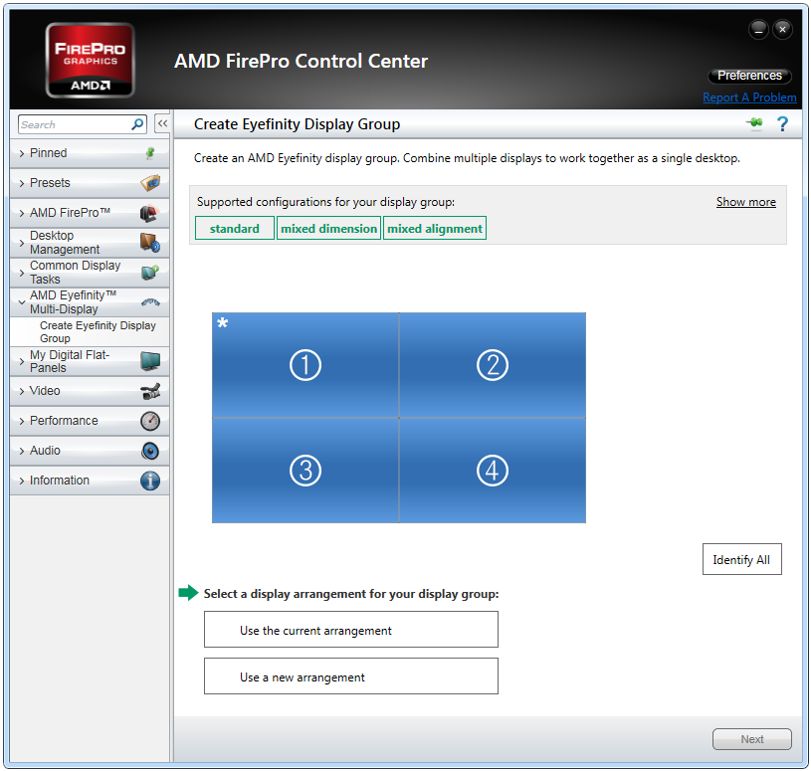Viewport: 811px width, 771px height.
Task: Select display 1 in the layout grid
Action: tap(305, 365)
